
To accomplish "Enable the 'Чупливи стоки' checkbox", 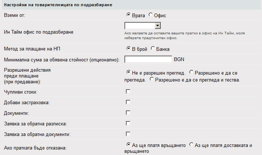I will pyautogui.click(x=128, y=91).
